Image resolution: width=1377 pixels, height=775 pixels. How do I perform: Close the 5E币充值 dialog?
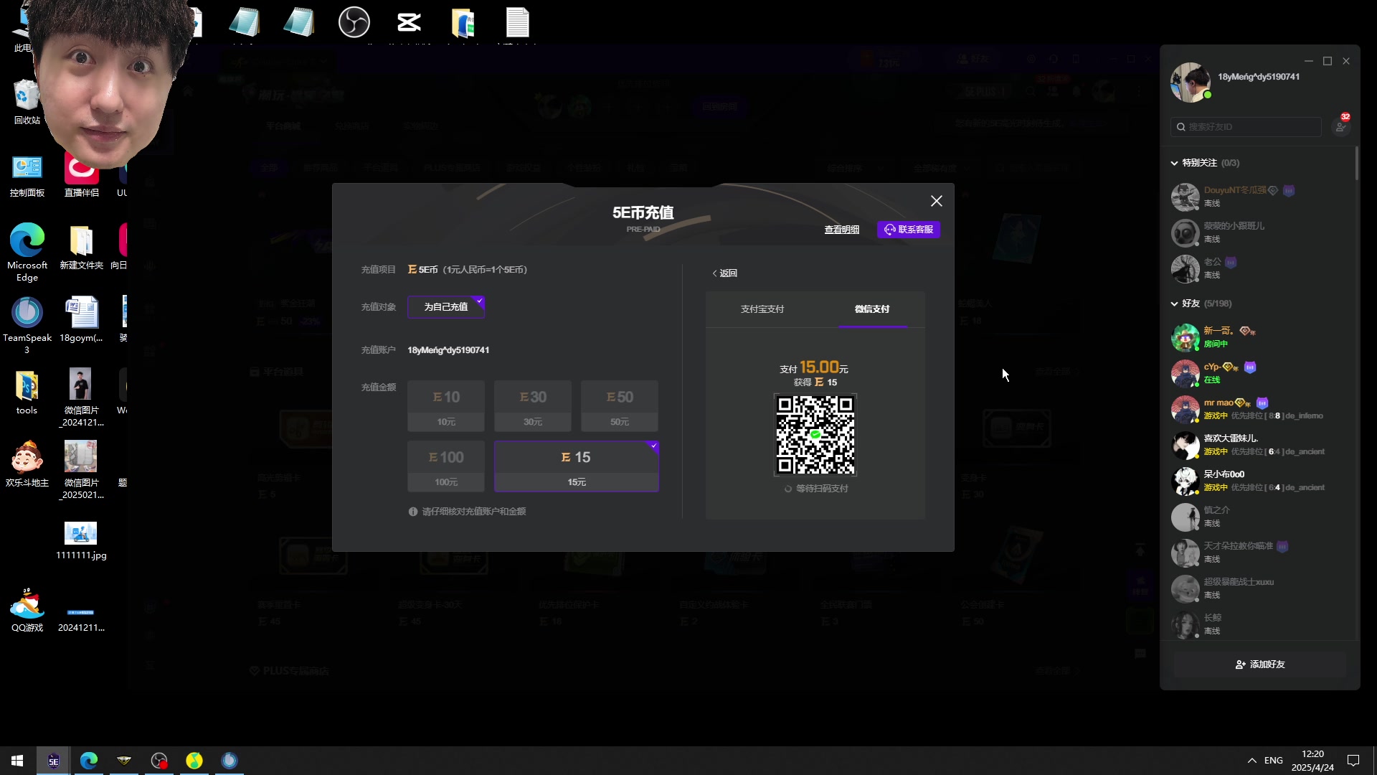coord(936,201)
